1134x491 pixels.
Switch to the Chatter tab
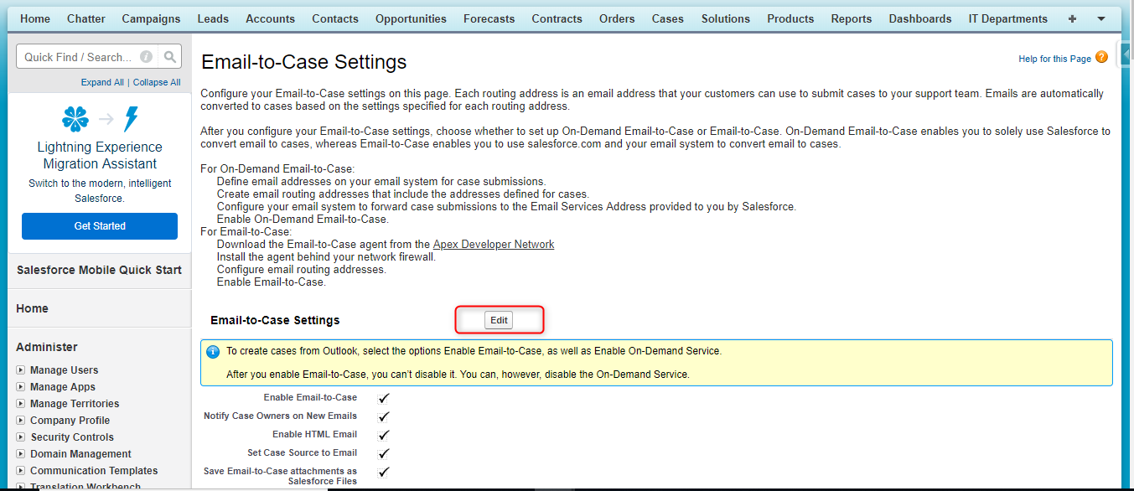(x=86, y=18)
